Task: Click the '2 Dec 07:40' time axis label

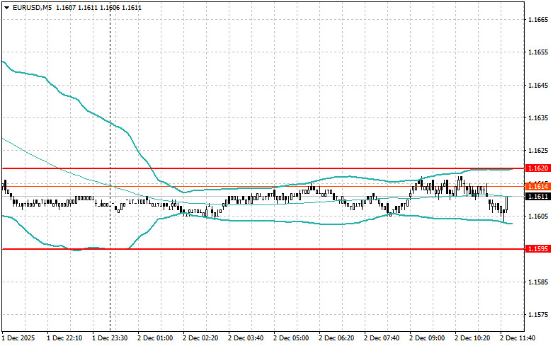Action: pos(382,338)
